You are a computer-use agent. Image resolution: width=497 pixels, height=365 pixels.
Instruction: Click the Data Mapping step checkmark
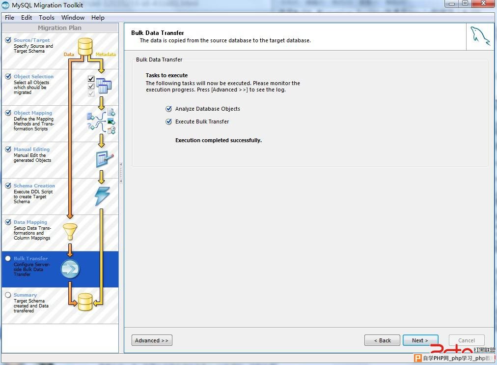coord(8,222)
